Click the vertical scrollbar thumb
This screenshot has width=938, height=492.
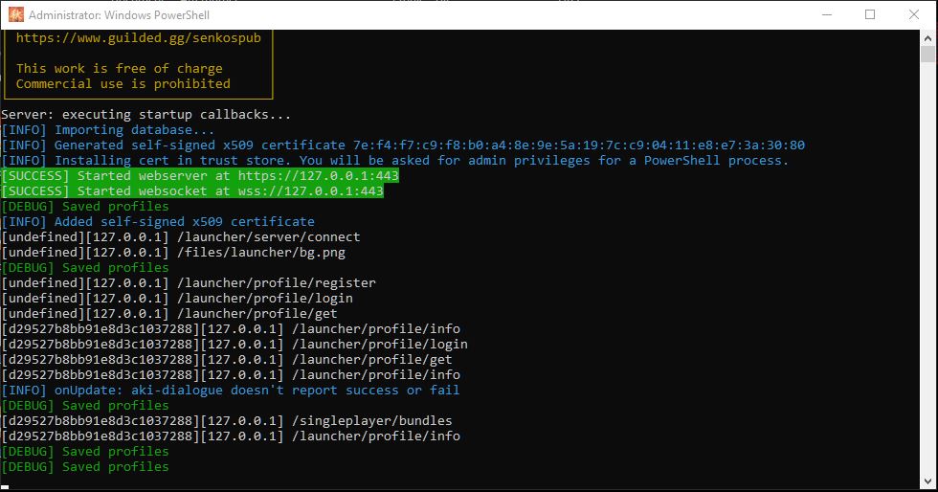coord(927,54)
